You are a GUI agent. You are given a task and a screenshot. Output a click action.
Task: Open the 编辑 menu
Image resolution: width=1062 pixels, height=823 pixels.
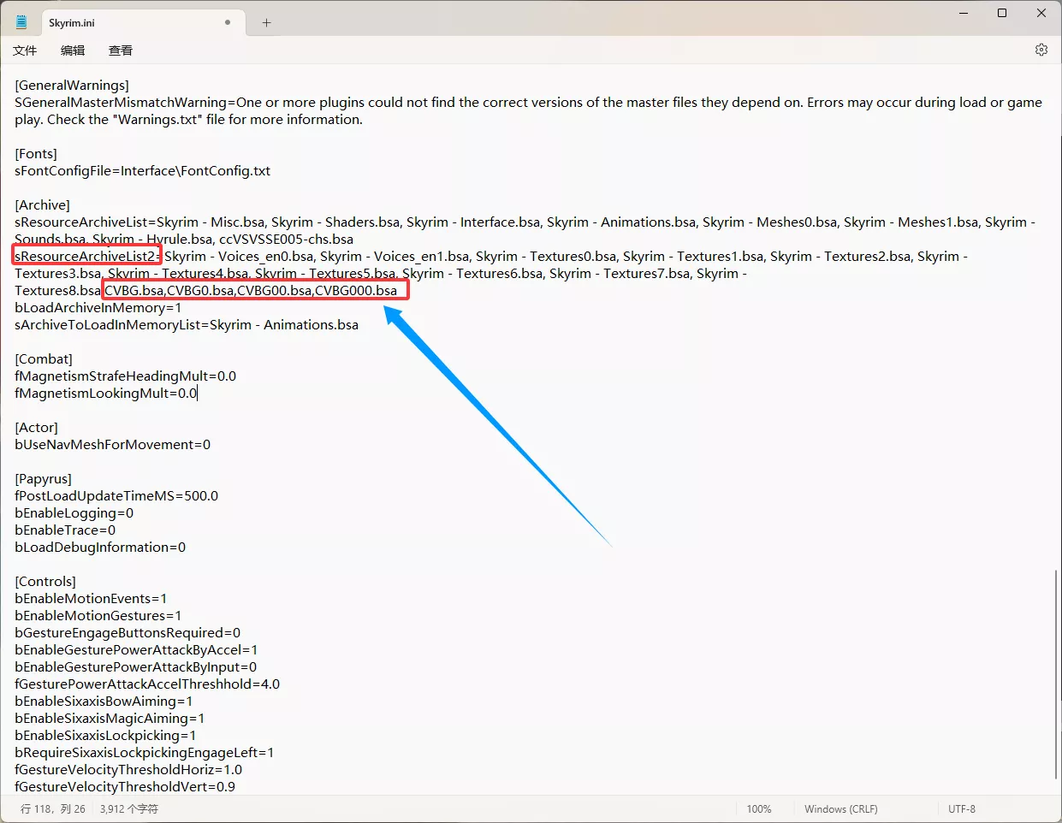pyautogui.click(x=73, y=50)
